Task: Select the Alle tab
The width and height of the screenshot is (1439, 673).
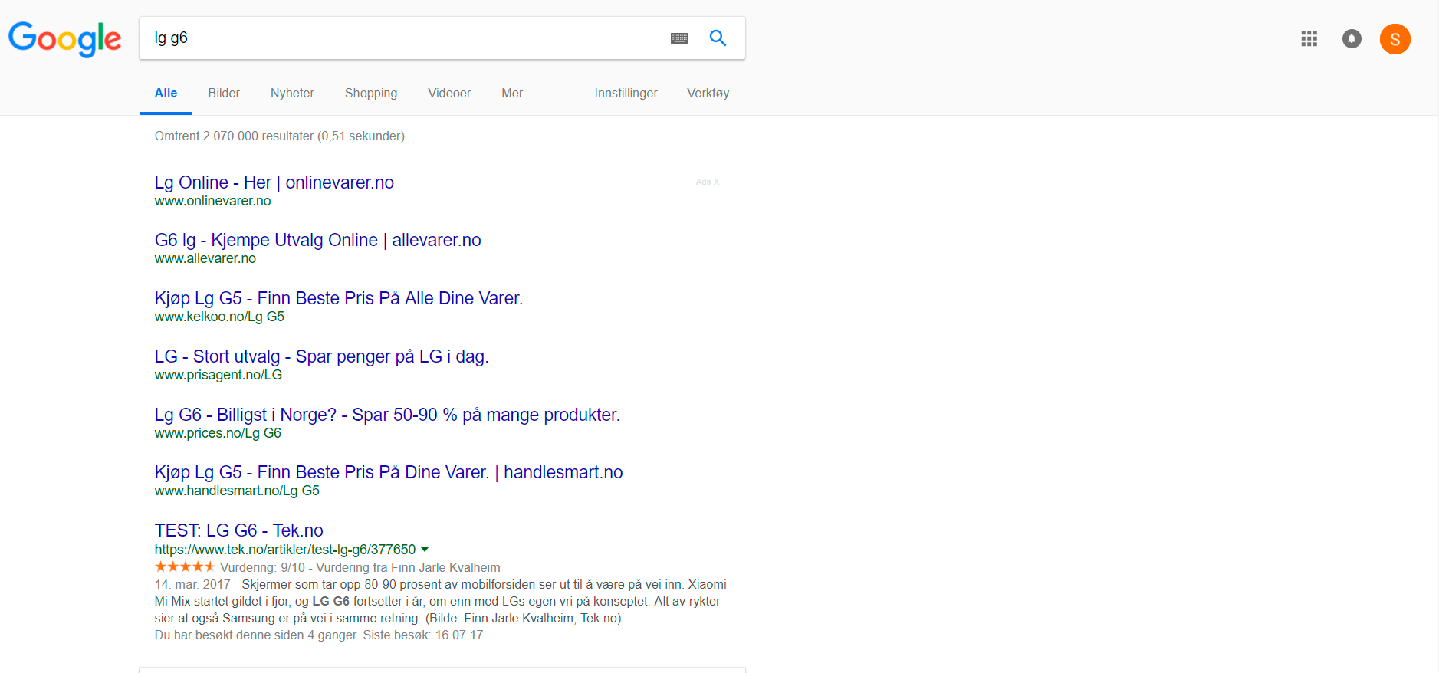Action: 166,94
